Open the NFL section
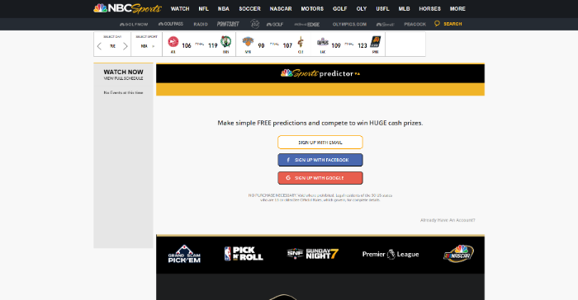This screenshot has height=300, width=578. pos(203,8)
